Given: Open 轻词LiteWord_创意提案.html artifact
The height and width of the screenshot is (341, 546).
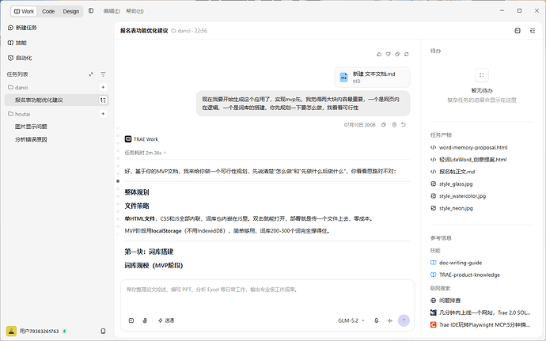Looking at the screenshot, I should pos(468,160).
